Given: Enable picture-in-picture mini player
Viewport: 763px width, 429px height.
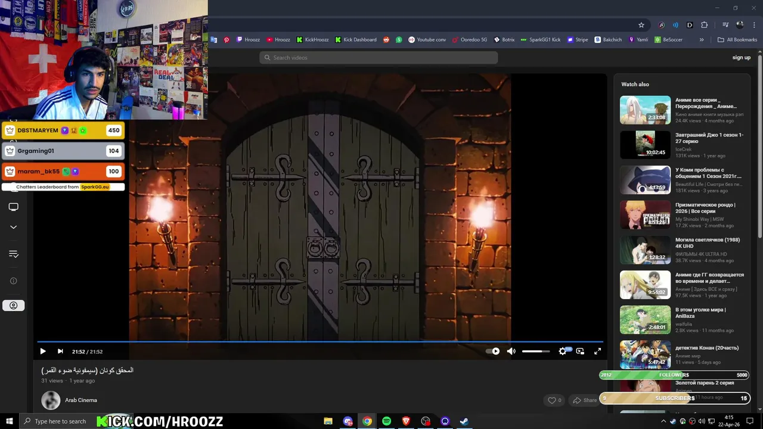Looking at the screenshot, I should (580, 352).
